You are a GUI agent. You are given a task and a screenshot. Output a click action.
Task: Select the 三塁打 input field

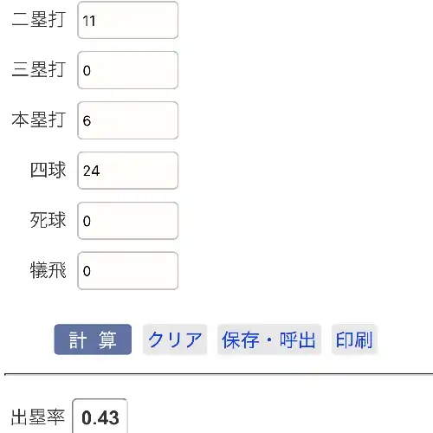point(127,70)
